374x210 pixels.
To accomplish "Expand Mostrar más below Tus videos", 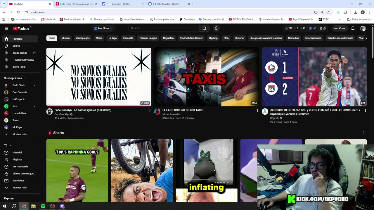I will [20, 188].
